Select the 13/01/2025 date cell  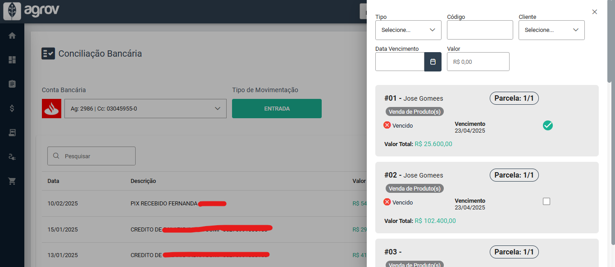(x=63, y=255)
